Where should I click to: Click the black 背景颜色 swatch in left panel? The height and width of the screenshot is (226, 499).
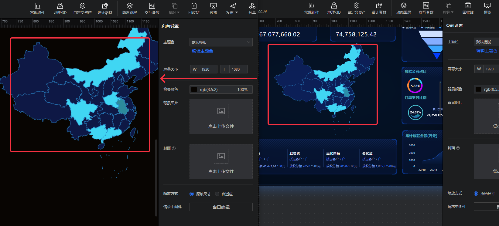(x=194, y=89)
